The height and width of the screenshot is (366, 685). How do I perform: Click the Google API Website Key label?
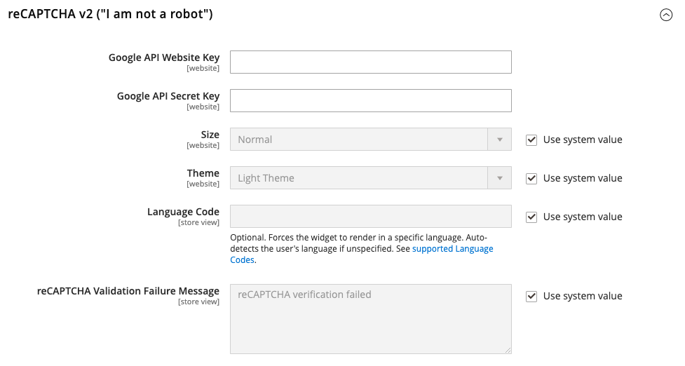click(164, 57)
